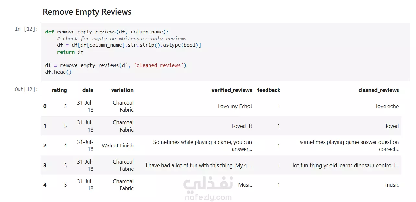The width and height of the screenshot is (416, 202).
Task: Click row index 0 in dataframe
Action: pos(45,106)
